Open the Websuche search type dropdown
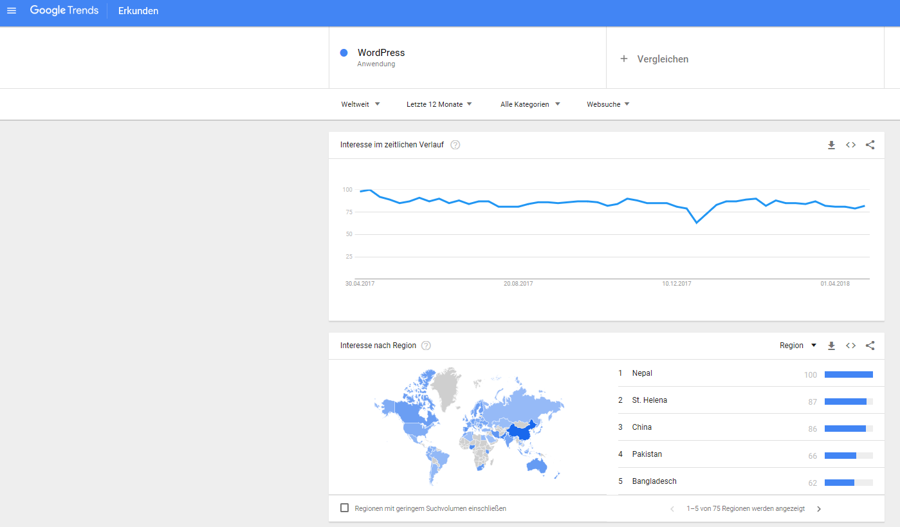Viewport: 900px width, 527px height. coord(608,104)
